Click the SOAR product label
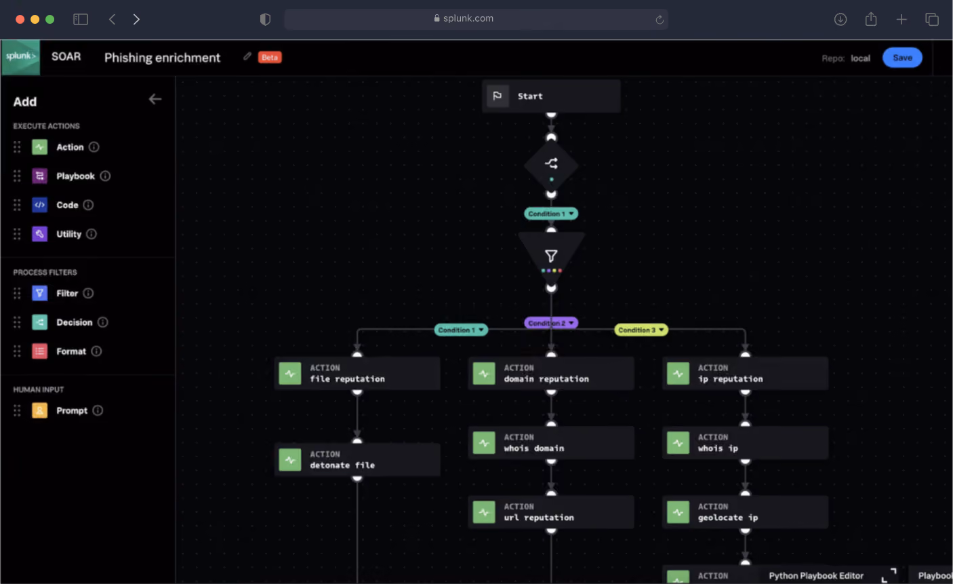 coord(66,57)
